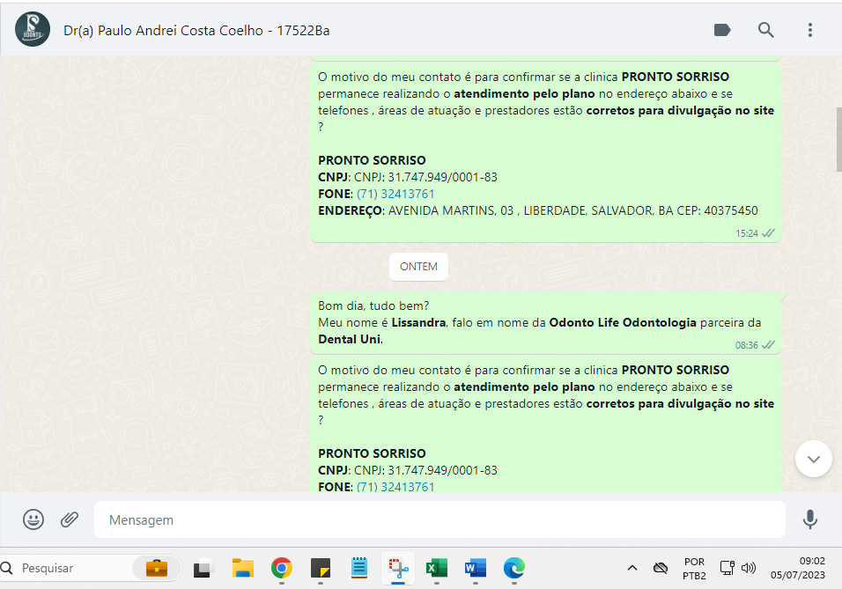This screenshot has width=842, height=589.
Task: Open the clock showing 09:02 05/07/2023
Action: (797, 568)
